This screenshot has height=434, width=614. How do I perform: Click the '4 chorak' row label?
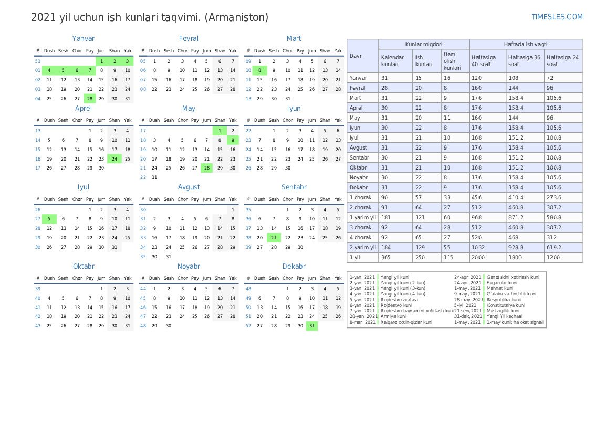tap(360, 238)
